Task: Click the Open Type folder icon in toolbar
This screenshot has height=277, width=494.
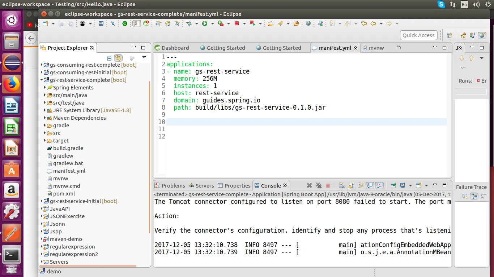Action: pyautogui.click(x=271, y=23)
